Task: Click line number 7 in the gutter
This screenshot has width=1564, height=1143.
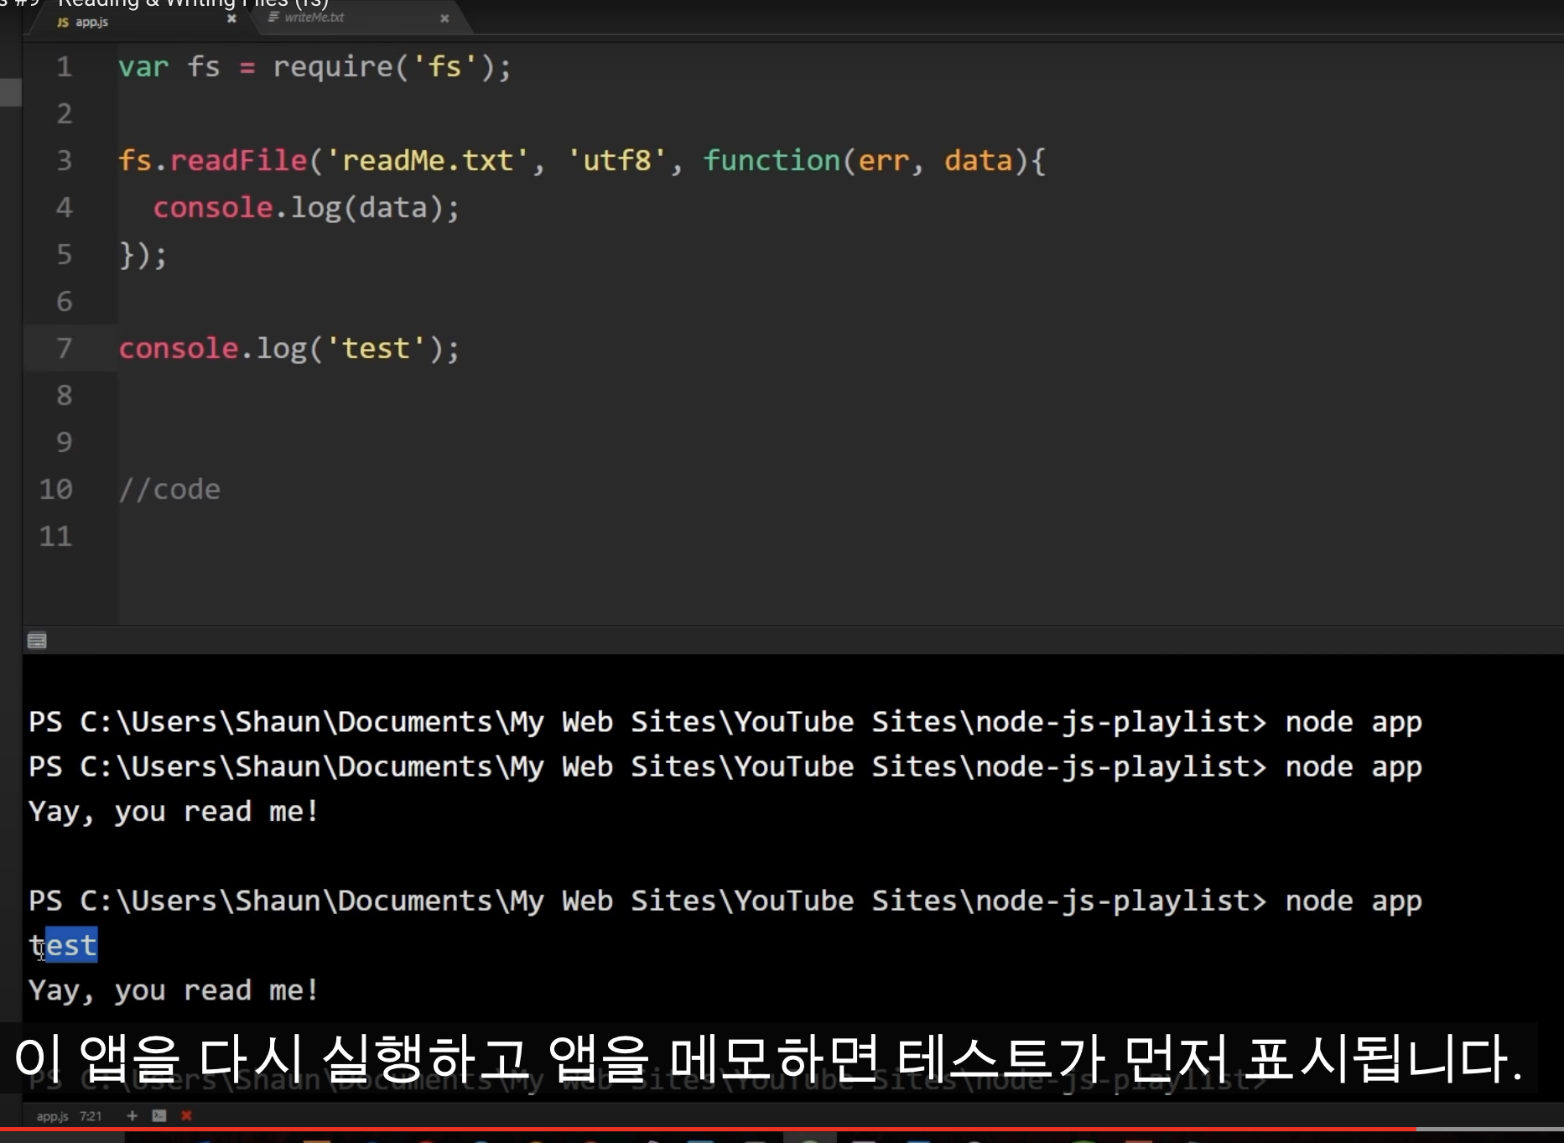Action: 64,348
